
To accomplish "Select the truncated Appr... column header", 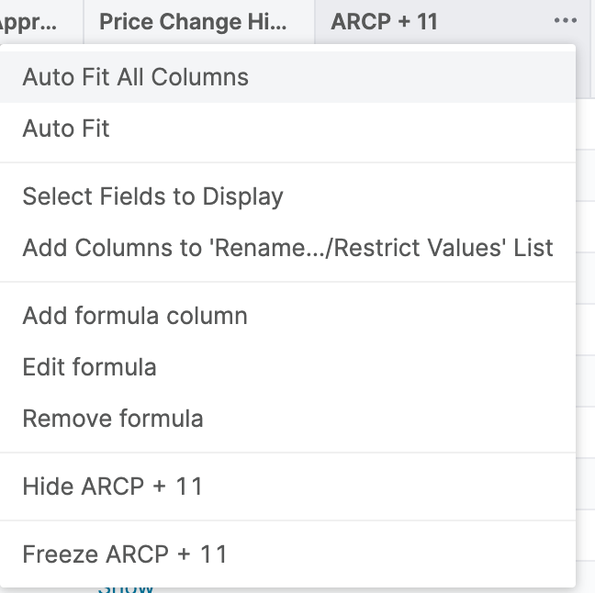I will coord(31,21).
